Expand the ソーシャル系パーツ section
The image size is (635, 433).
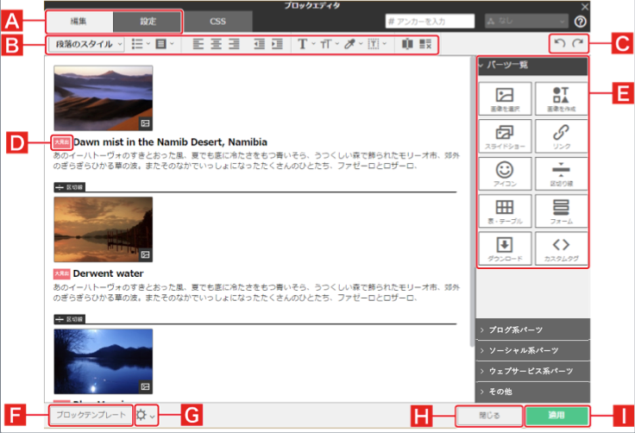532,350
